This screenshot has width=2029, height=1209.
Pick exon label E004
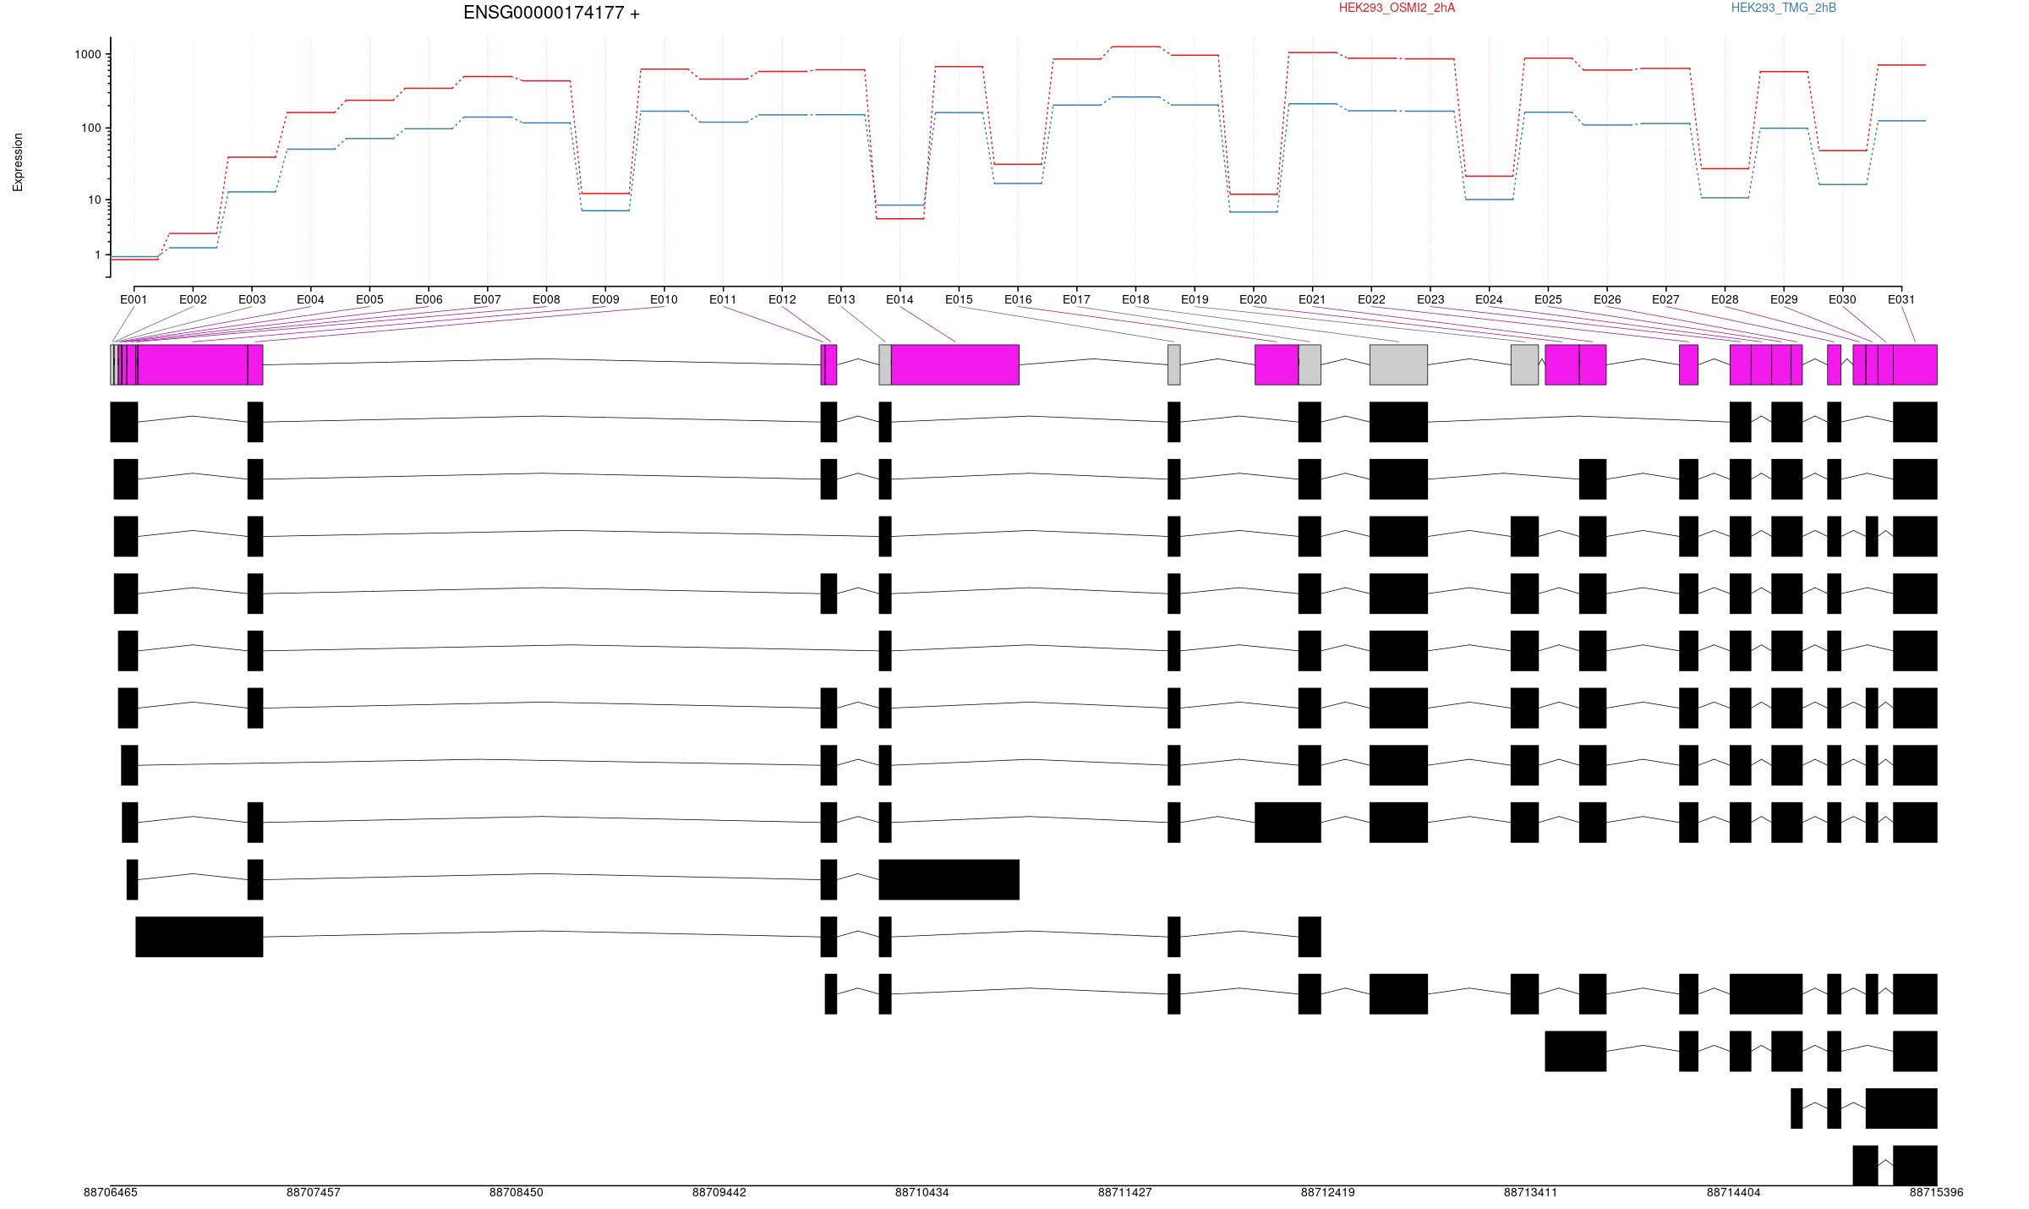coord(310,299)
